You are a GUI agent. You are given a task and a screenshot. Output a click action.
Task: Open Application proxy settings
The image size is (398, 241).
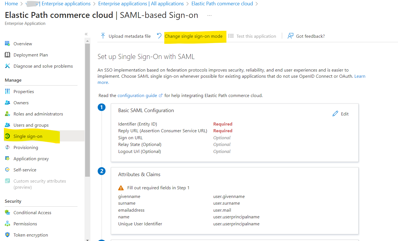click(x=31, y=159)
